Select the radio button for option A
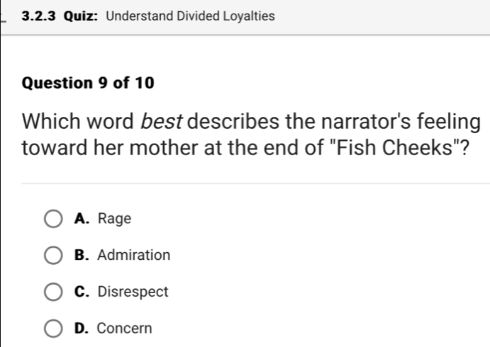Viewport: 490px width, 347px height. pyautogui.click(x=54, y=219)
